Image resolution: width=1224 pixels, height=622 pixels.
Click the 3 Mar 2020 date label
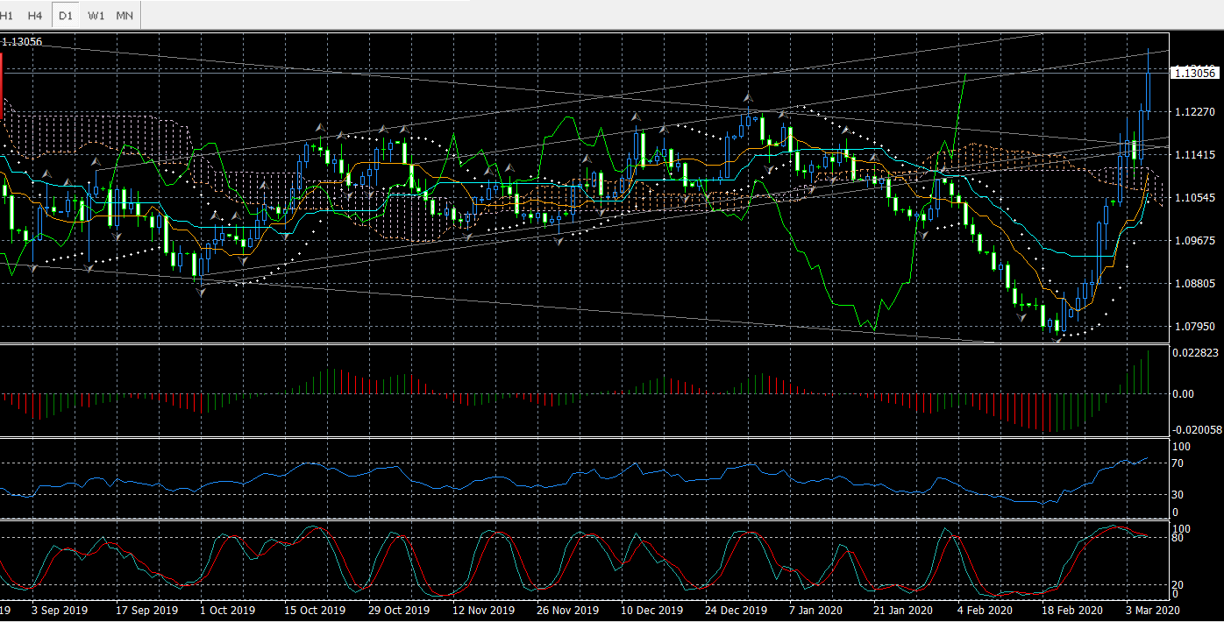(1153, 610)
